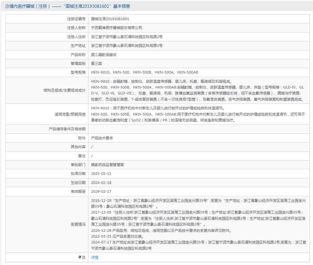Select effective date 2024-02-18
Viewport: 313px width, 265px height.
[x=101, y=183]
